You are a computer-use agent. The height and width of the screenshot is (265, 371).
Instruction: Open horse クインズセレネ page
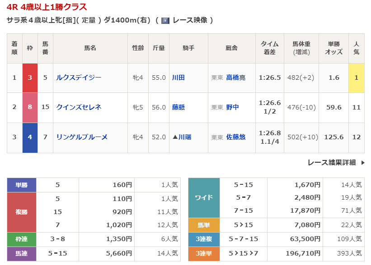click(x=79, y=107)
